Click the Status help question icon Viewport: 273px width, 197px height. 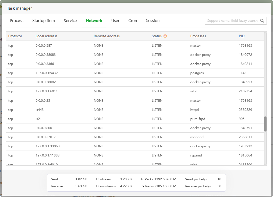point(165,36)
